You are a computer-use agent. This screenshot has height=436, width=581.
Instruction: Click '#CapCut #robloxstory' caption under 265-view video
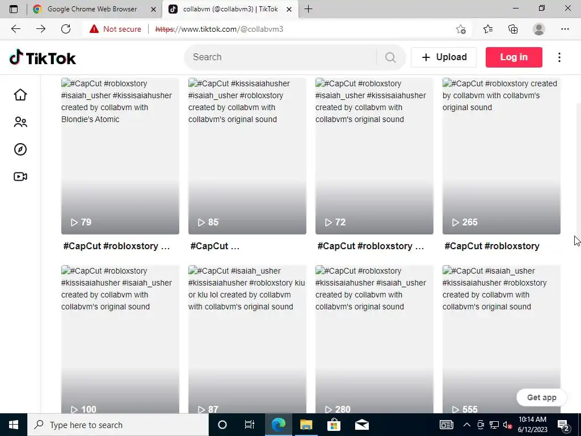tap(492, 246)
